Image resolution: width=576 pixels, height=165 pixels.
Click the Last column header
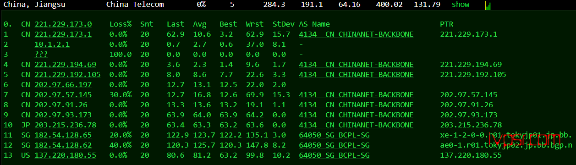[176, 24]
